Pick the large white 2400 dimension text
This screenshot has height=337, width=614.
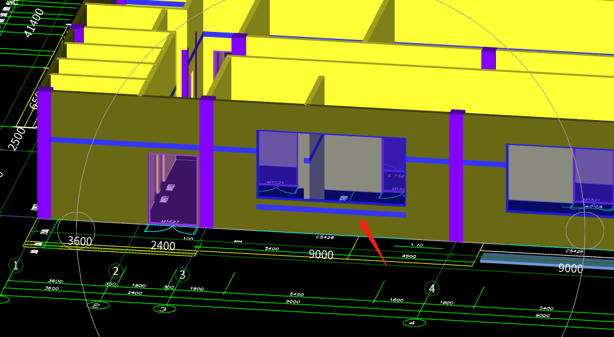point(163,246)
